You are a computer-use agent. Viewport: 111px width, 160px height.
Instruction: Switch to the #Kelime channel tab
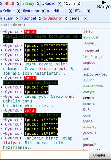click(7, 11)
